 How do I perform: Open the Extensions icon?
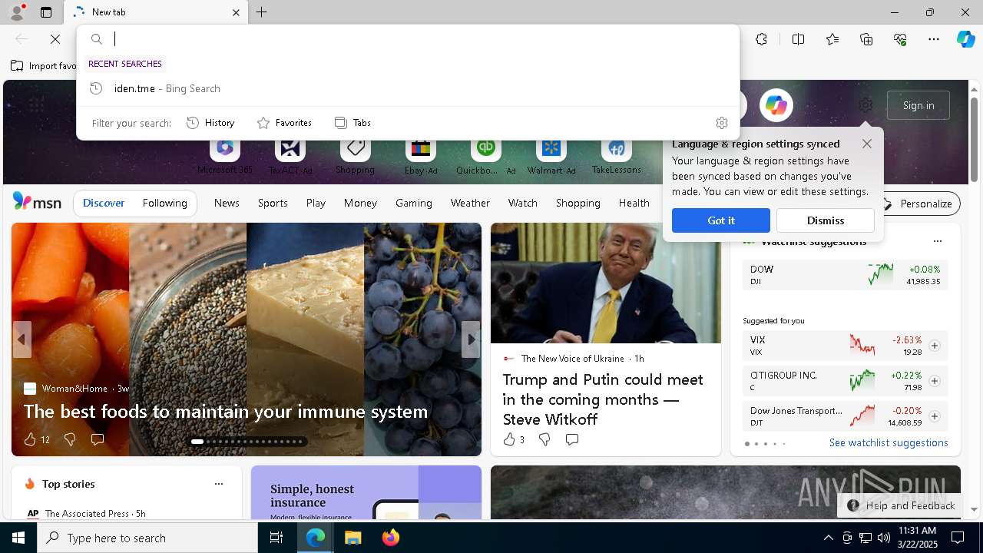[x=761, y=39]
